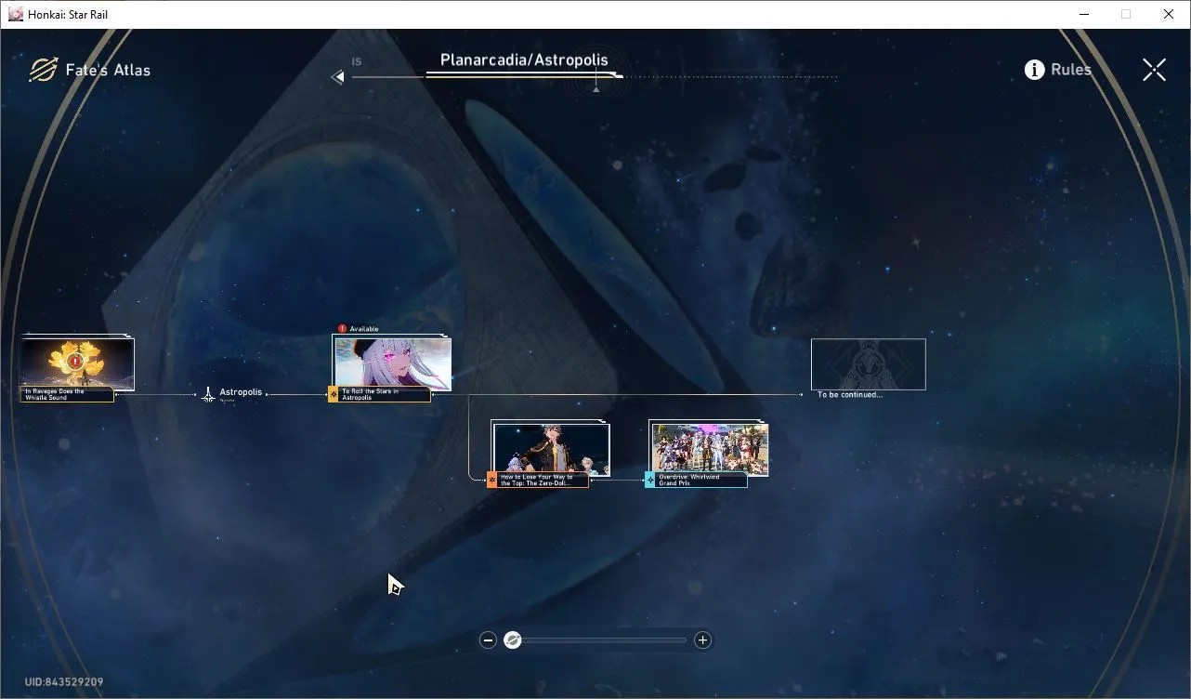The width and height of the screenshot is (1191, 699).
Task: Click the blue icon on the Whirlwind Grand Prix label
Action: click(650, 480)
